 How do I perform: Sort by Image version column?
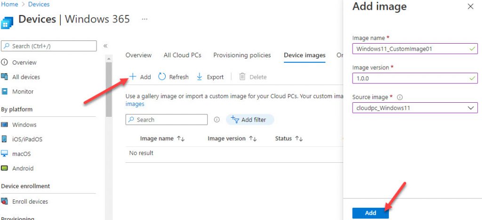[x=232, y=138]
